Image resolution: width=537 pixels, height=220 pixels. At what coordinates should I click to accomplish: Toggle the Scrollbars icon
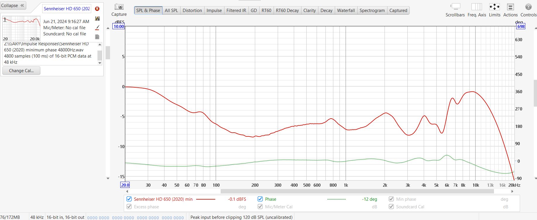[x=455, y=7]
